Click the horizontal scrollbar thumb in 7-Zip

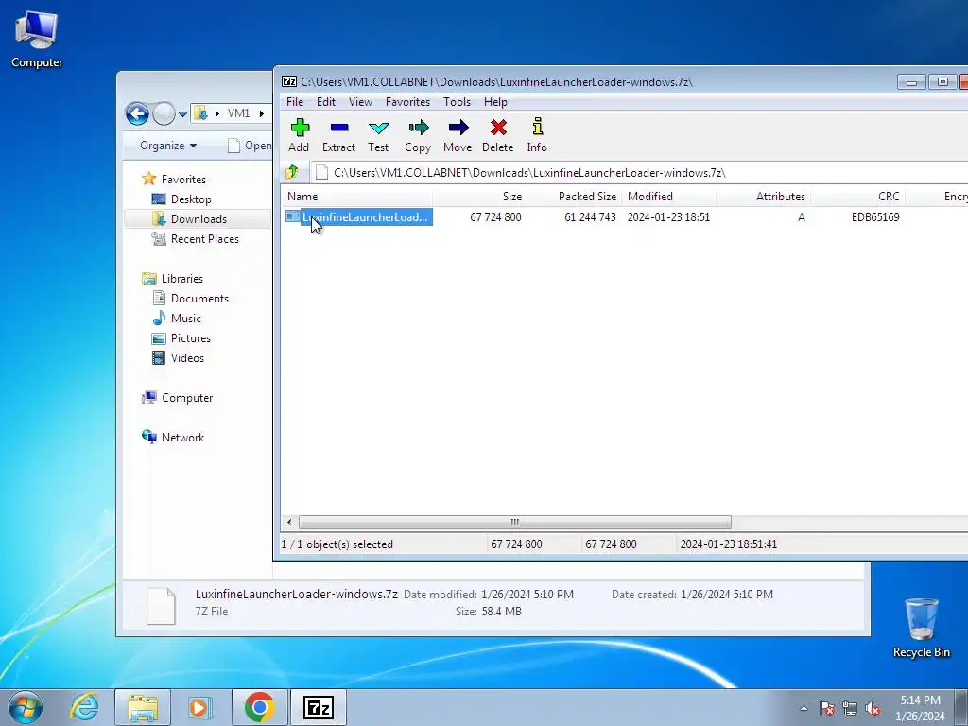point(515,522)
